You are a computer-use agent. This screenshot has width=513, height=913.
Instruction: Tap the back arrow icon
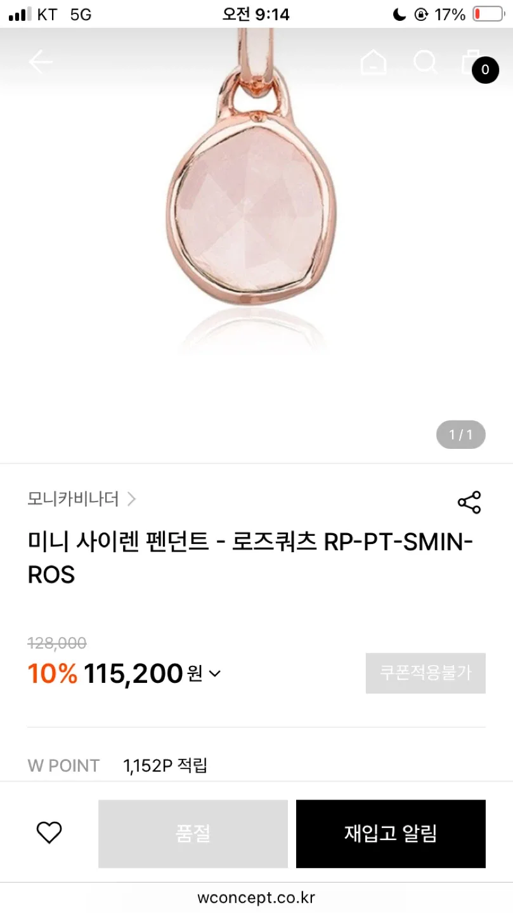pyautogui.click(x=40, y=62)
